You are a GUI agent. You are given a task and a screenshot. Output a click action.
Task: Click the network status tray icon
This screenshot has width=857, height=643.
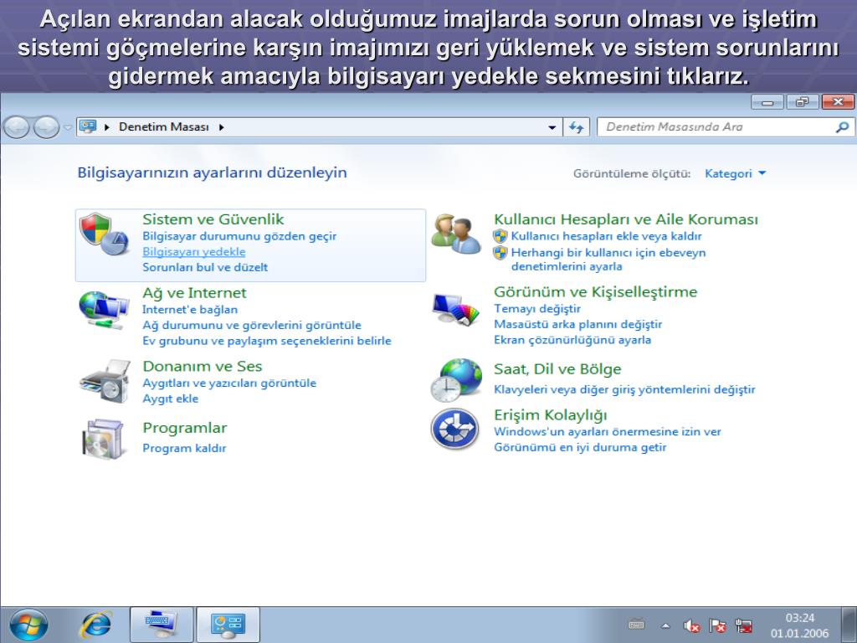click(x=743, y=625)
